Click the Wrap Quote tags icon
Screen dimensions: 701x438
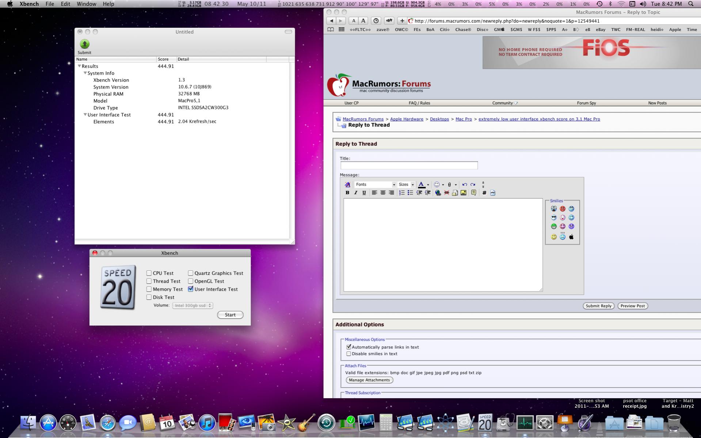pos(474,193)
